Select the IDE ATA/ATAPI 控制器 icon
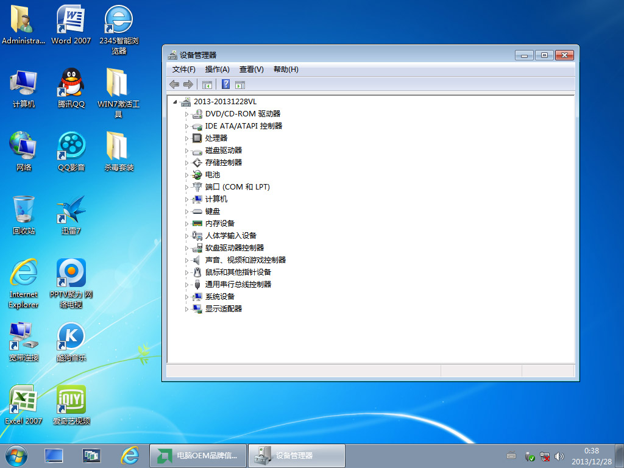Screen dimensions: 624x468 coord(197,127)
